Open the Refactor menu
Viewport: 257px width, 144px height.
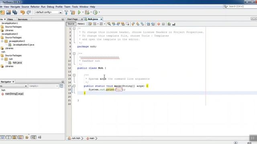(35, 7)
